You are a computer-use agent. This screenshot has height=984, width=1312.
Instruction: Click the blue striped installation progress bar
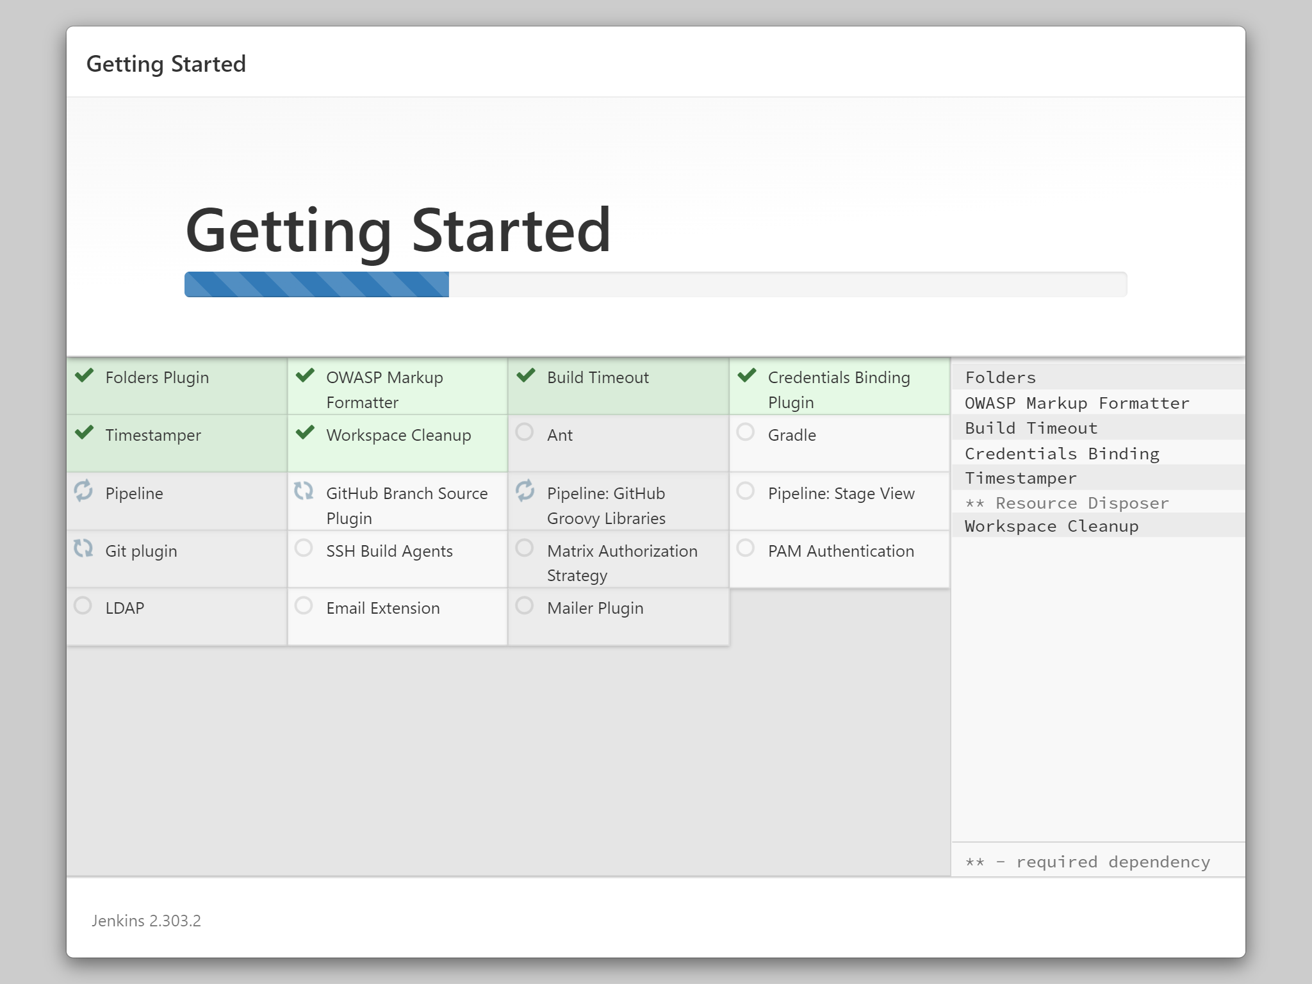point(317,284)
